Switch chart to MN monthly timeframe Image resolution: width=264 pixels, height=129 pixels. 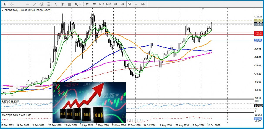pyautogui.click(x=143, y=4)
